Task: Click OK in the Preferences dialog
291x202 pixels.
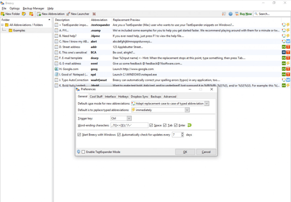Action: (185, 152)
